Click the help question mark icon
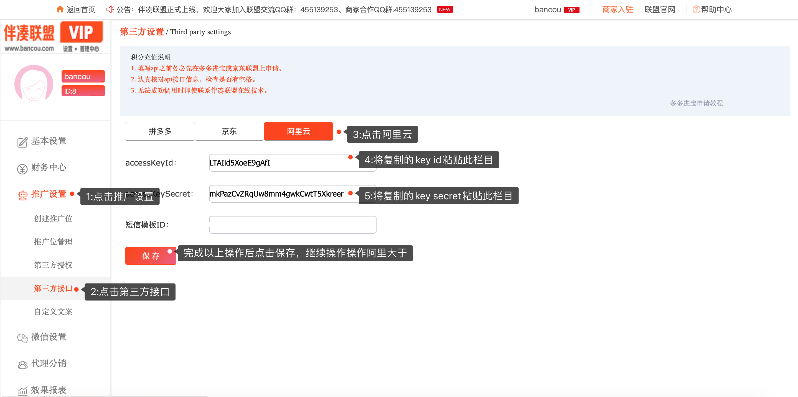The height and width of the screenshot is (397, 798). (x=696, y=10)
